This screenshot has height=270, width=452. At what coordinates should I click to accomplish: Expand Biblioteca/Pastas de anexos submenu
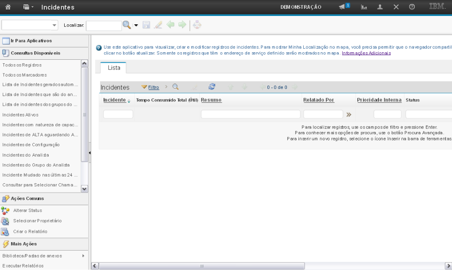coord(83,256)
